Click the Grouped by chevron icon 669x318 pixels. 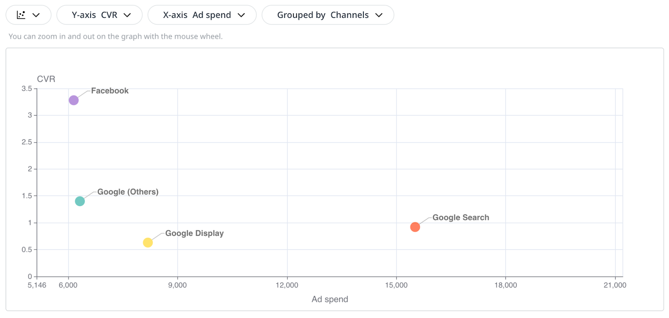[379, 15]
